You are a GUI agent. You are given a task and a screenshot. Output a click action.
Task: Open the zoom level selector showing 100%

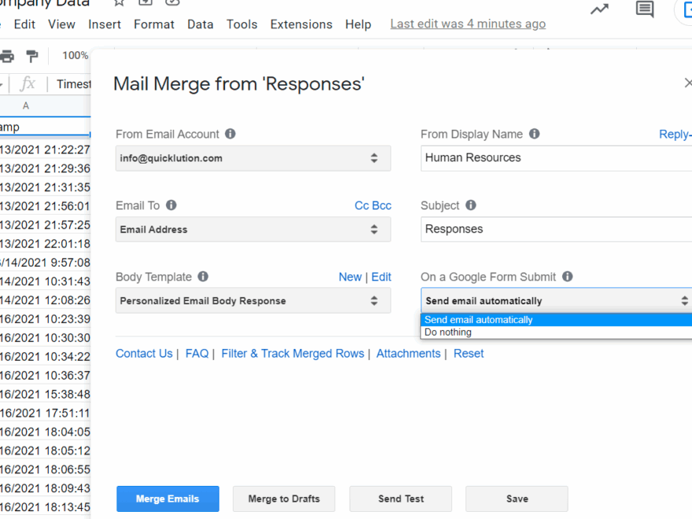75,56
